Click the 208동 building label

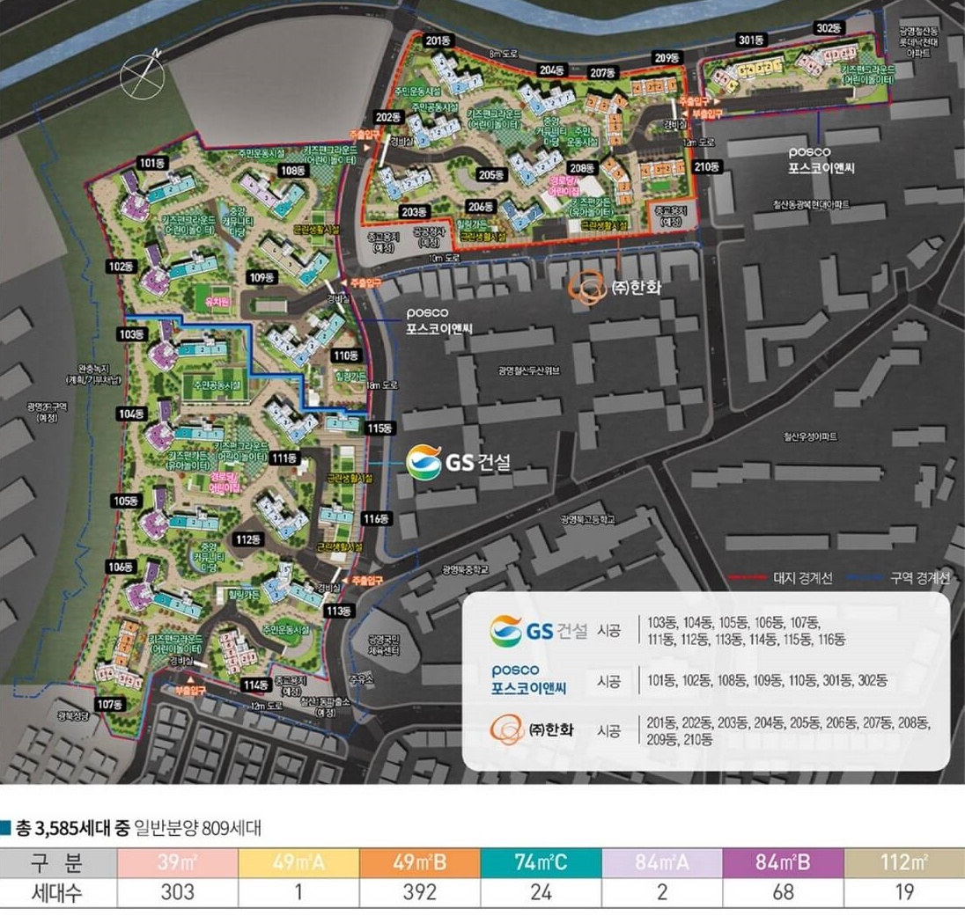(x=582, y=168)
